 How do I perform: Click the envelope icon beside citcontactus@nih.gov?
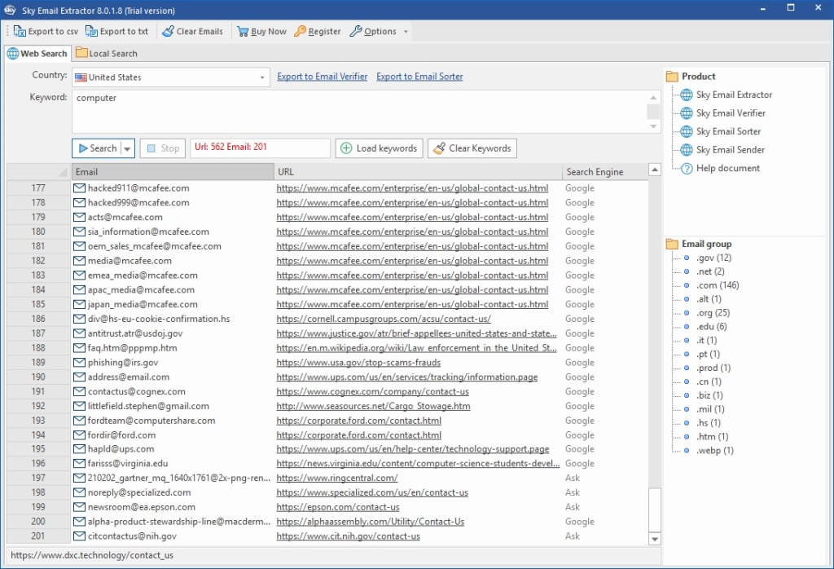pos(79,536)
